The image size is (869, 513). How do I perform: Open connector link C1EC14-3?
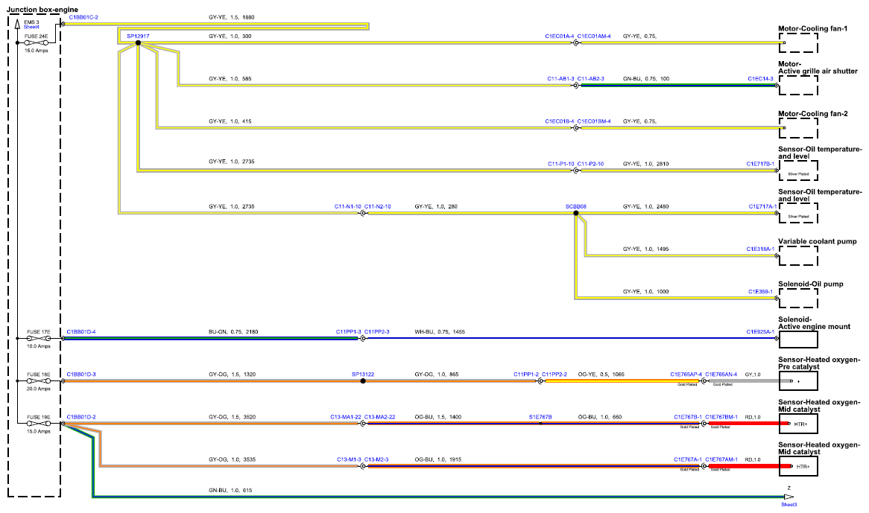[x=760, y=79]
